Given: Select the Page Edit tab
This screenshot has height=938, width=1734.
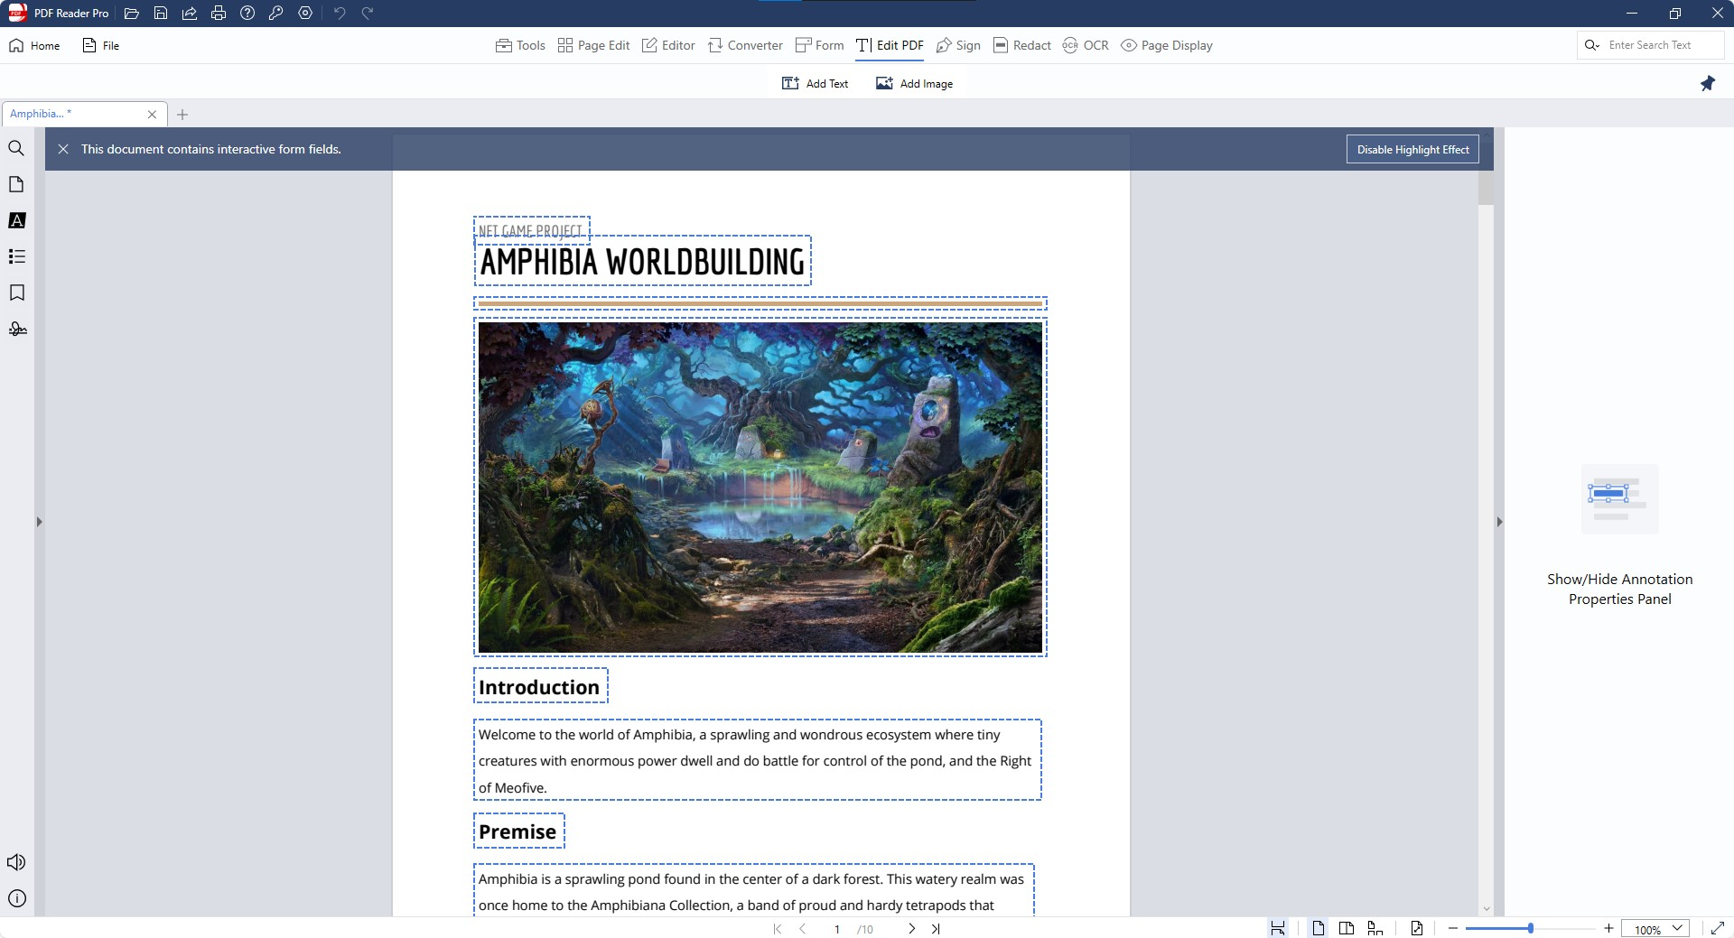Looking at the screenshot, I should click(593, 45).
